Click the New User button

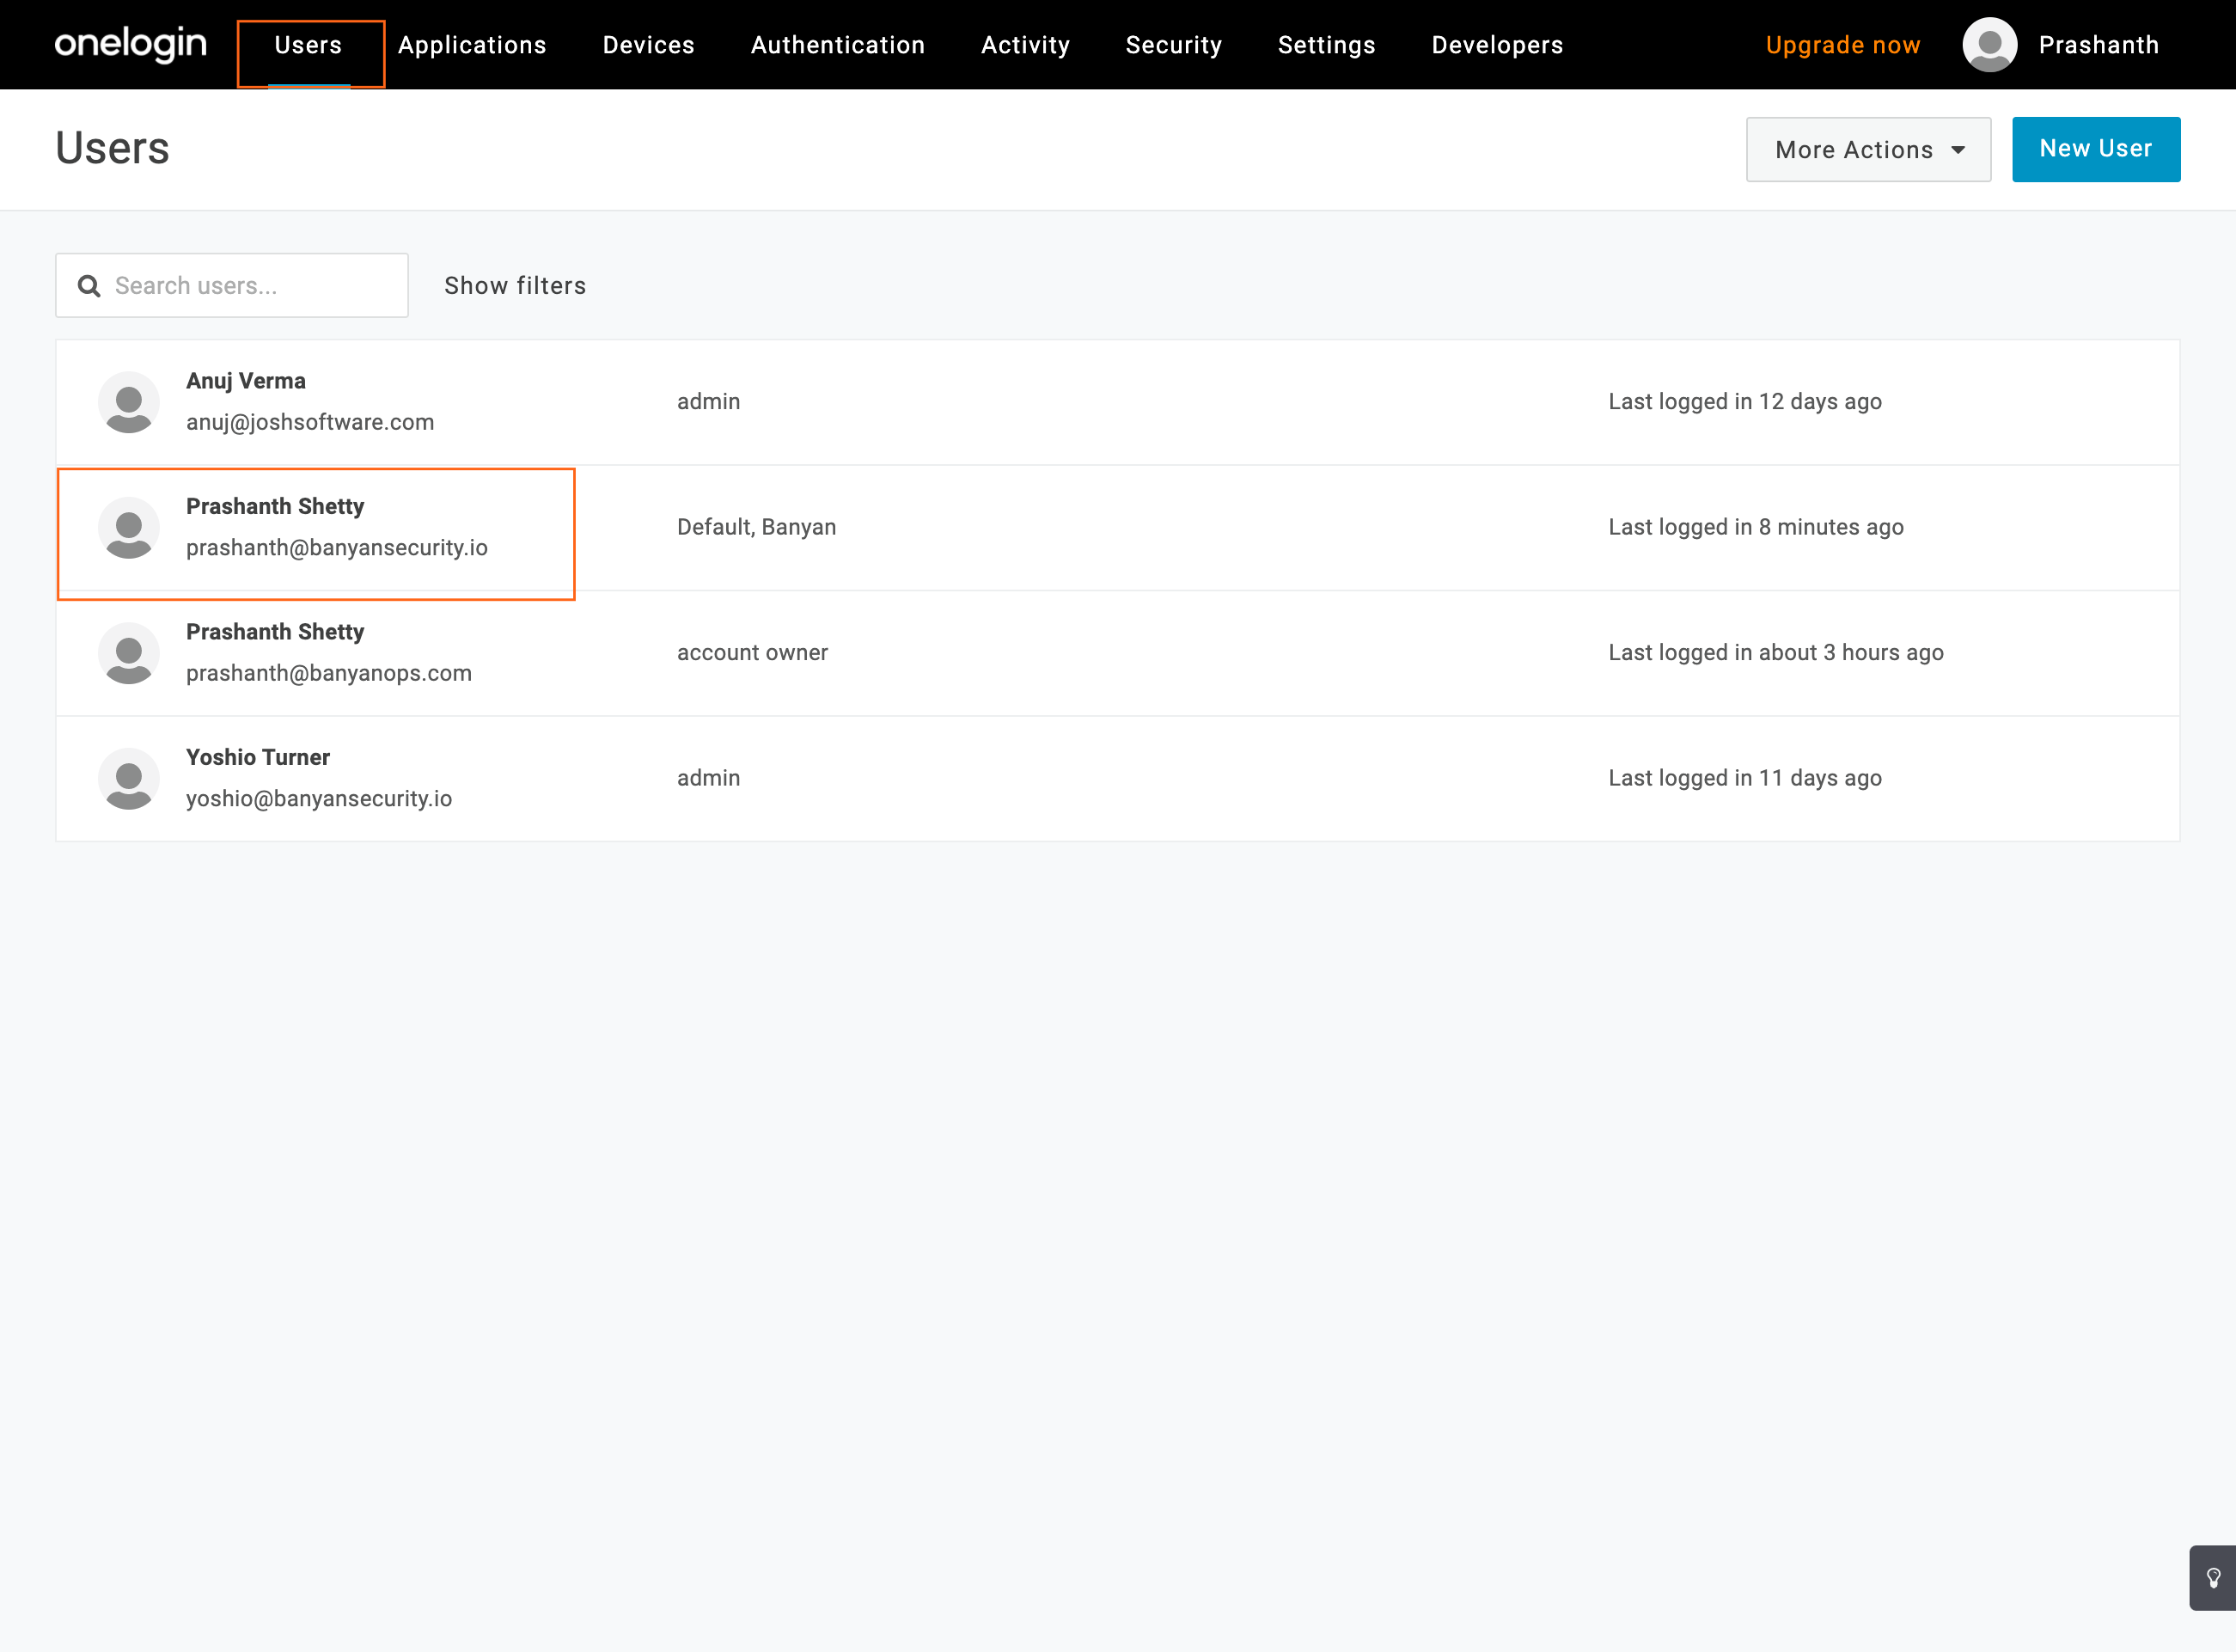pos(2095,149)
